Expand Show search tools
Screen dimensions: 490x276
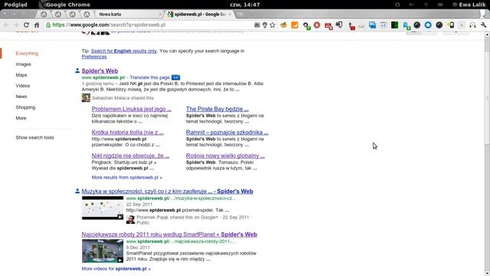34,138
